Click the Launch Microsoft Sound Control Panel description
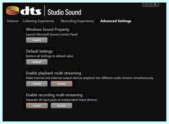 click(x=52, y=35)
